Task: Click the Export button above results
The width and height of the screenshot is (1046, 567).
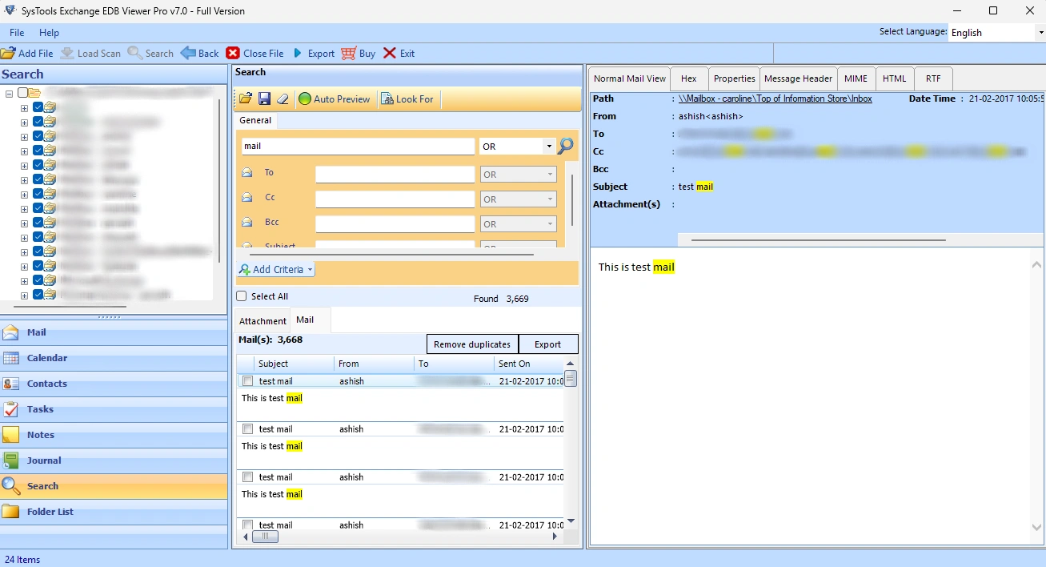Action: click(548, 344)
